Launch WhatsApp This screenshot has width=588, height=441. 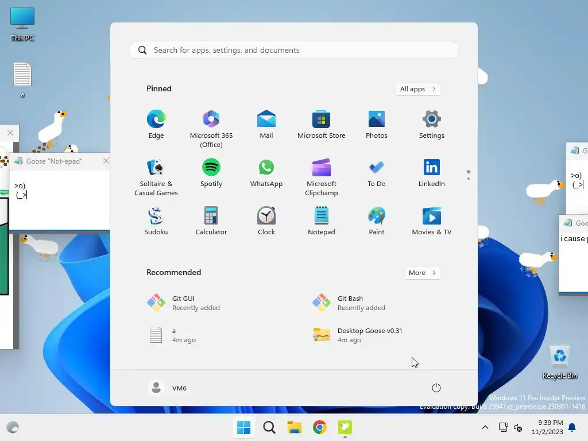pos(266,173)
